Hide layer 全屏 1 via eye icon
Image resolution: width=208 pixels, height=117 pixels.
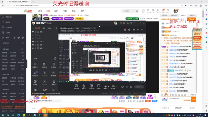tap(33, 48)
